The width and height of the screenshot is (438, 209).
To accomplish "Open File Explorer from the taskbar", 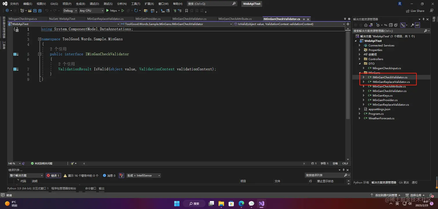I will 221,204.
